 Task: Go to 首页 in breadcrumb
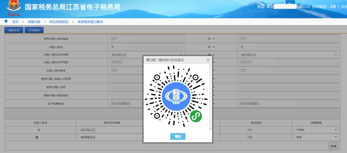click(15, 22)
